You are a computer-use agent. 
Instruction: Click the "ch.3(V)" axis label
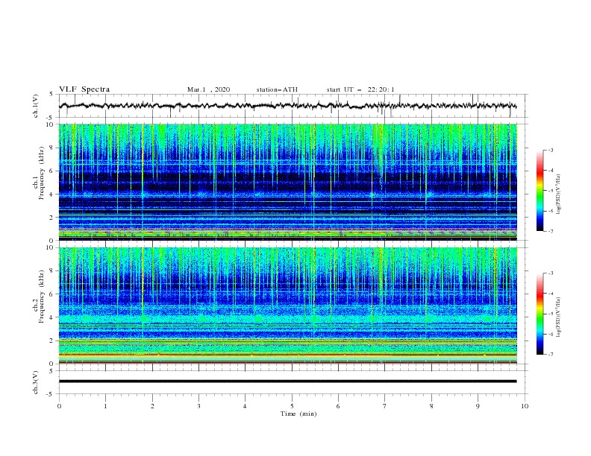(x=36, y=382)
